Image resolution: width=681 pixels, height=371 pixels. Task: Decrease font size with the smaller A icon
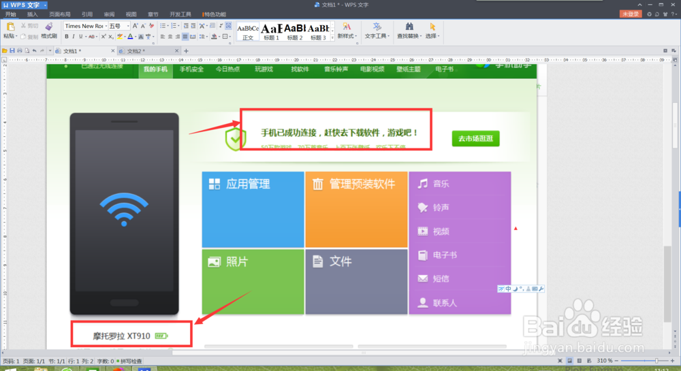pyautogui.click(x=143, y=26)
